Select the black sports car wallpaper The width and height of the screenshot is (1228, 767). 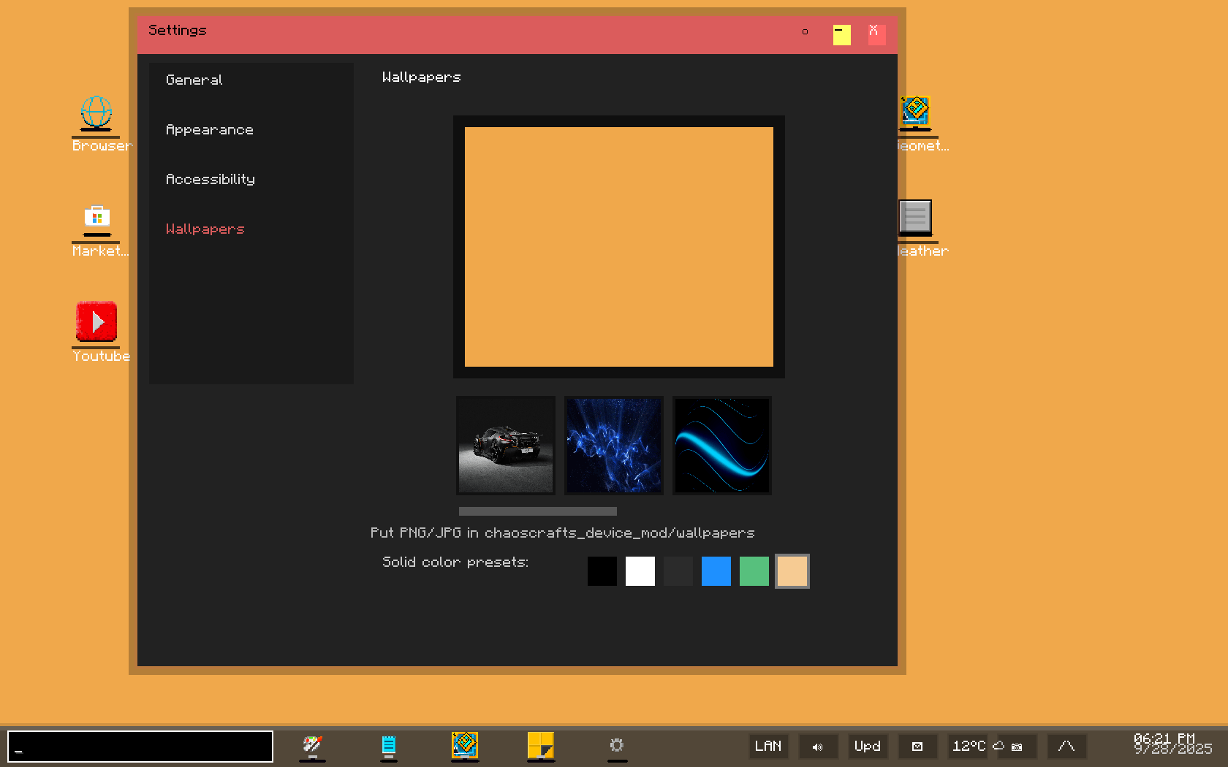(x=506, y=446)
